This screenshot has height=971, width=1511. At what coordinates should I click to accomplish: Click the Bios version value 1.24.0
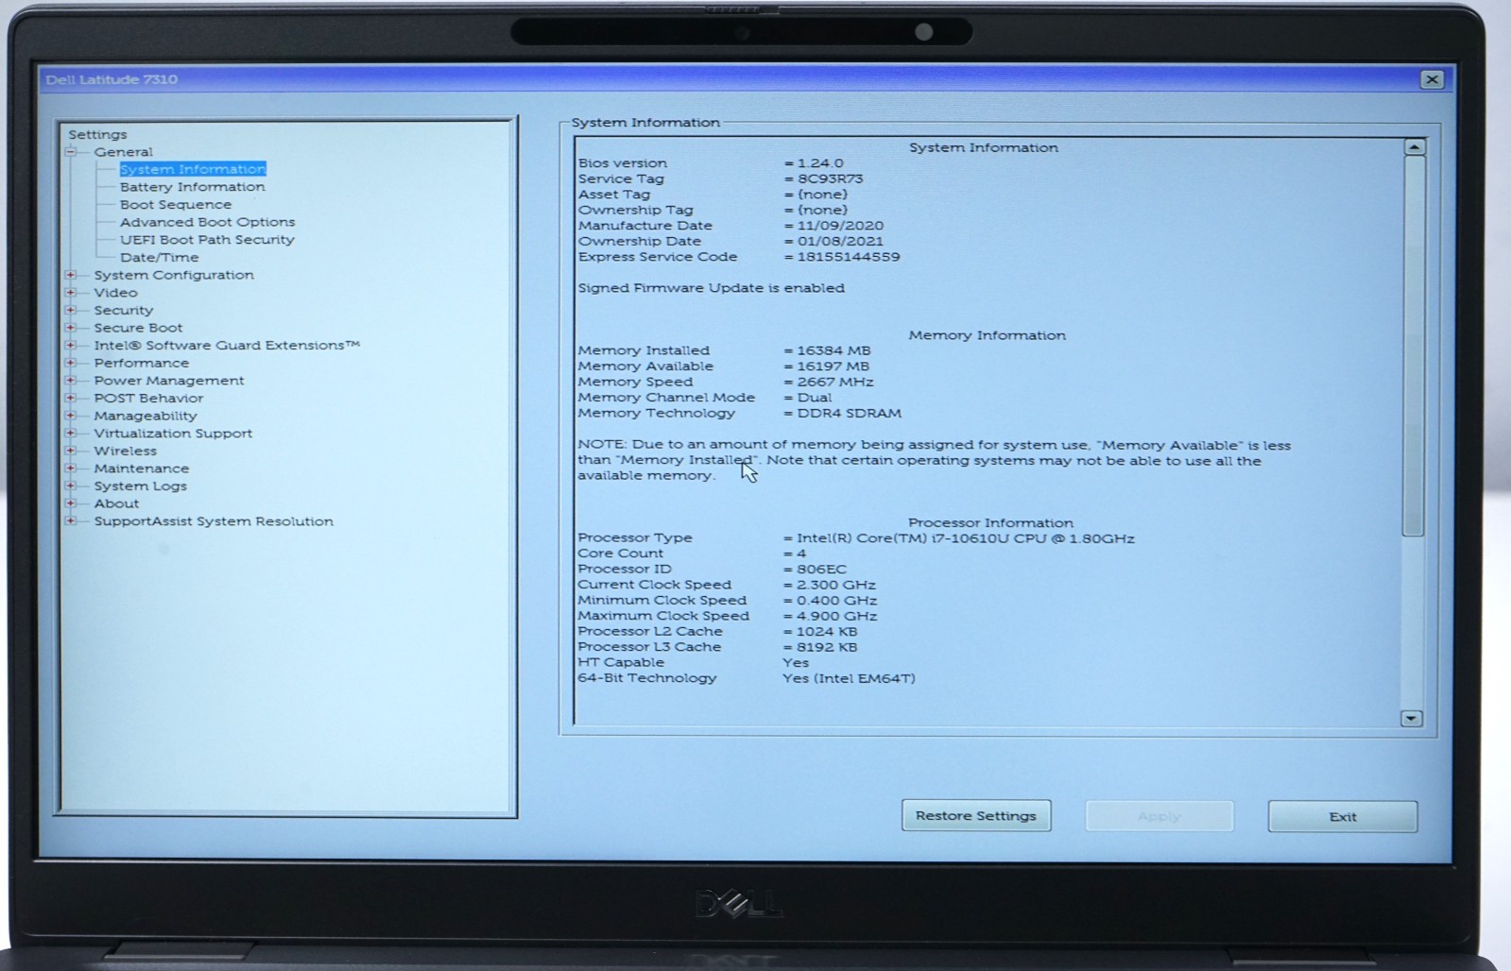click(x=820, y=163)
